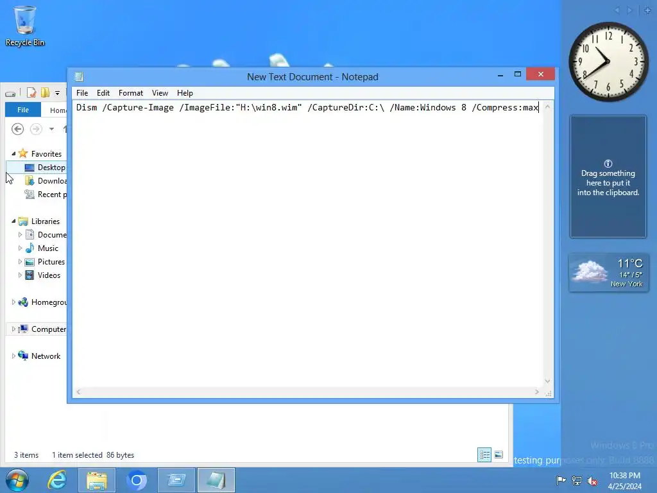Screen dimensions: 657x493
Task: Open the taskbar date and time
Action: tap(625, 481)
